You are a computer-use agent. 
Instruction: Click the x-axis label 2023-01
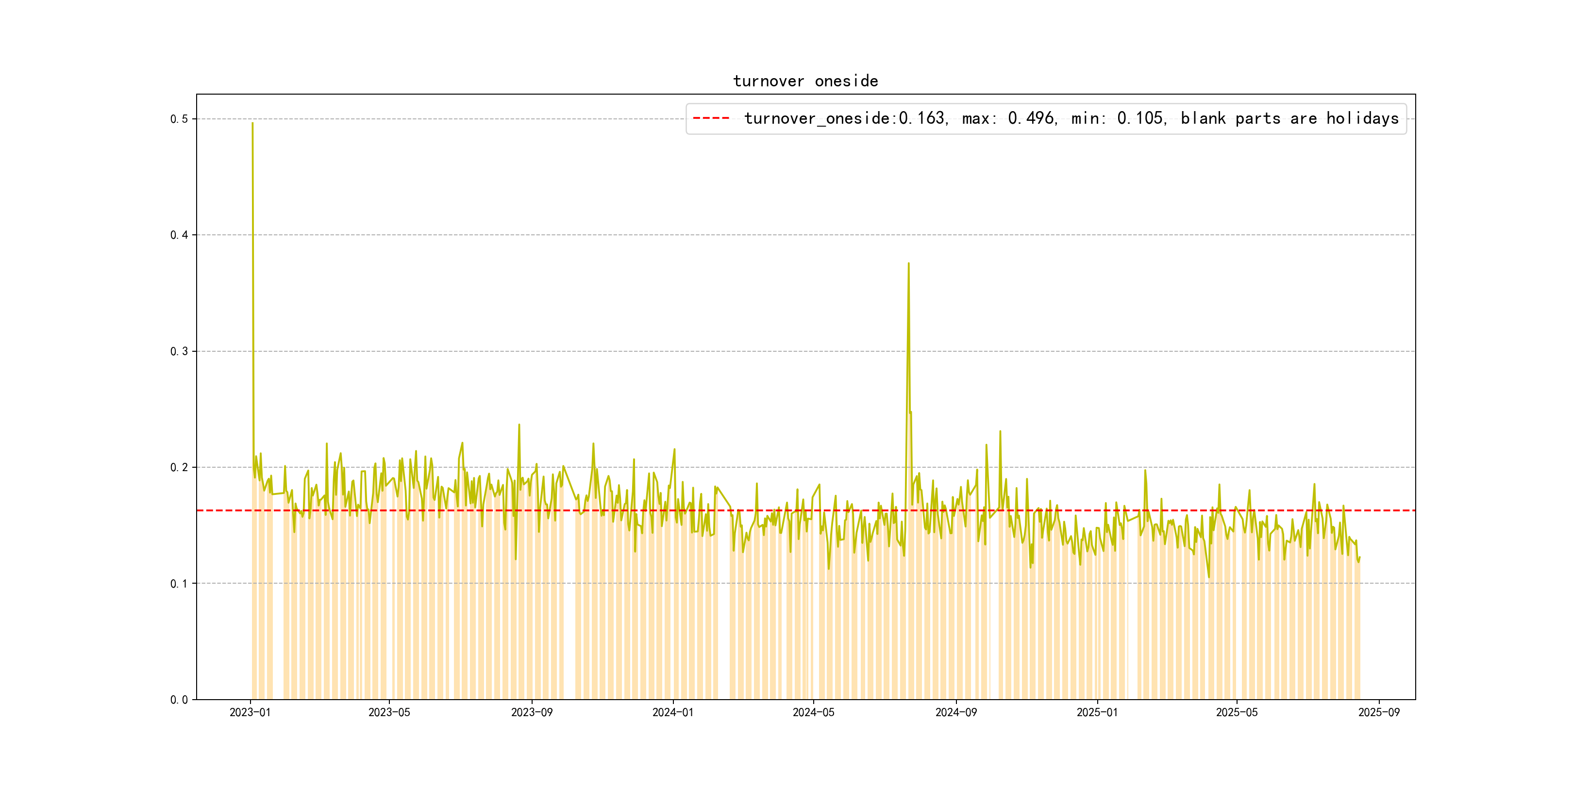[x=250, y=713]
